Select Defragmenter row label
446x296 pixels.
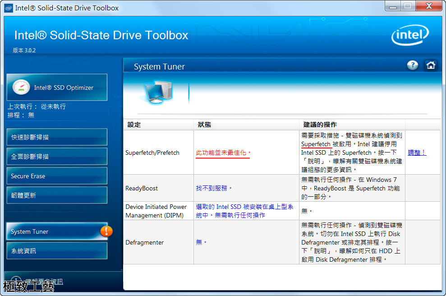(144, 242)
